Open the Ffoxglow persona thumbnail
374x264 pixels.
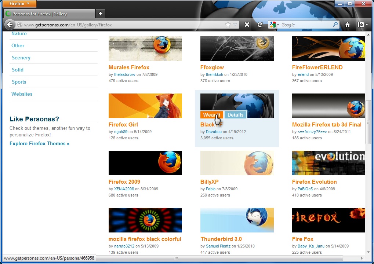(237, 49)
